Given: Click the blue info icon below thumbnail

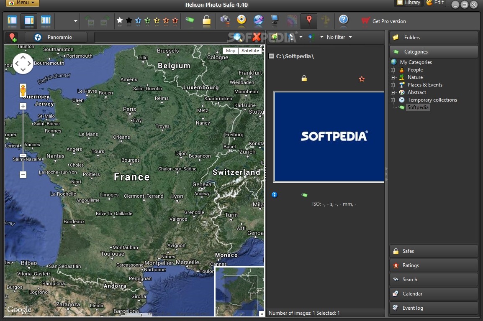Looking at the screenshot, I should [275, 195].
